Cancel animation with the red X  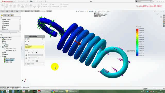point(28,41)
